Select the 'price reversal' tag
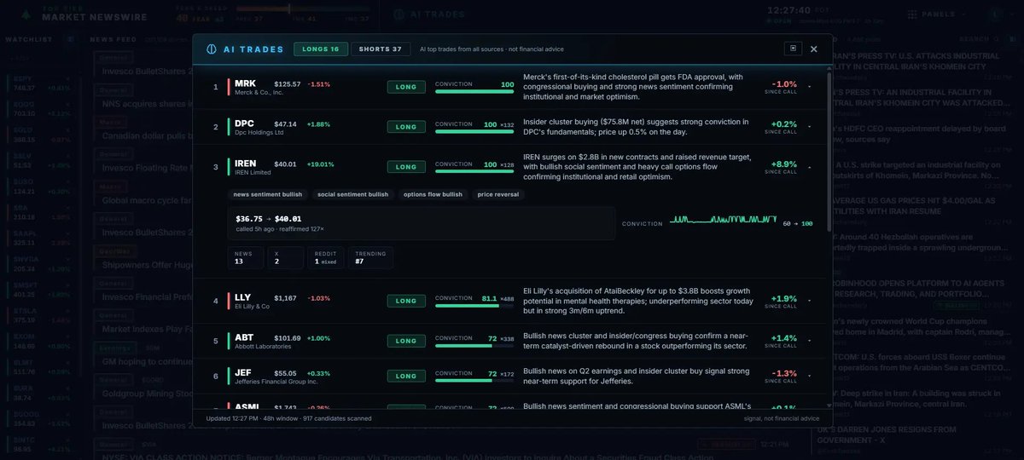 pyautogui.click(x=497, y=194)
